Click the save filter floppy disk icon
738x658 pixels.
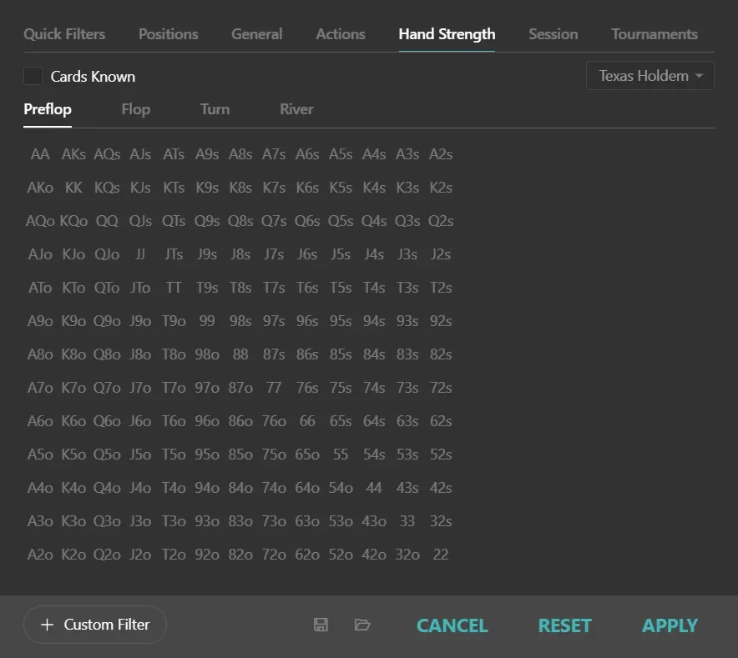(321, 625)
